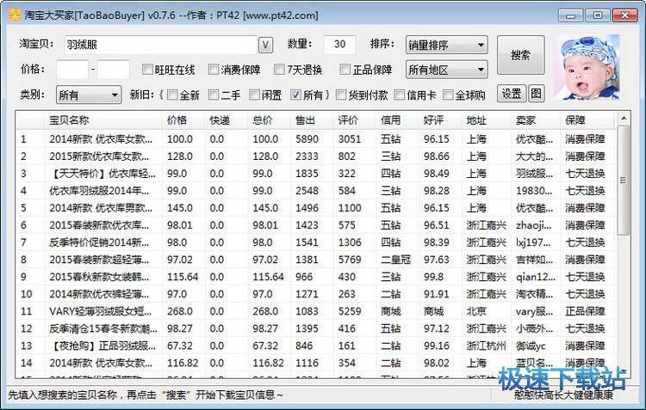Click the 售出 column header
646x410 pixels.
pyautogui.click(x=305, y=120)
